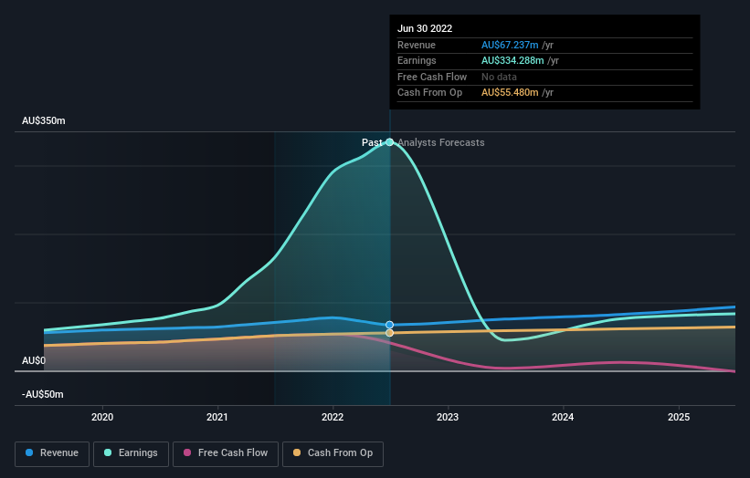
Task: Click the AU$0 y-axis label
Action: click(34, 360)
